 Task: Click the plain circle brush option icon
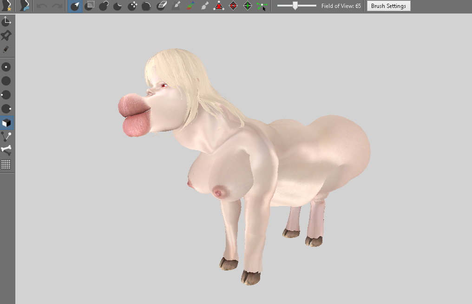(x=7, y=81)
